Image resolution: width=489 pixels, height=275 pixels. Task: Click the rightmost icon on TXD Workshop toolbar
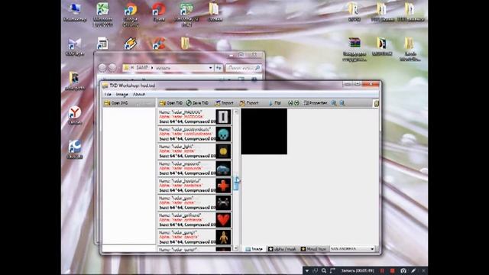click(x=376, y=103)
